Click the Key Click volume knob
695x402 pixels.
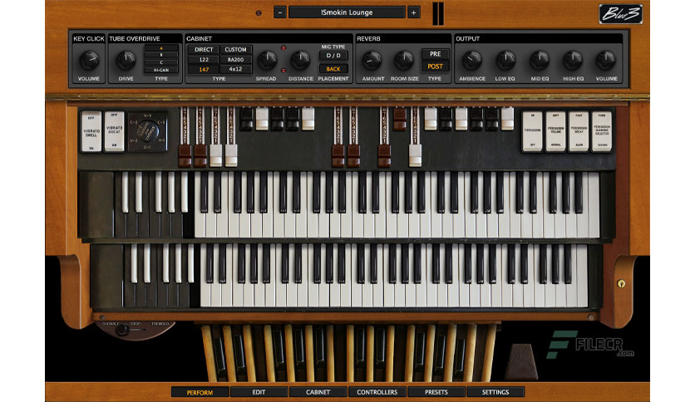point(89,61)
